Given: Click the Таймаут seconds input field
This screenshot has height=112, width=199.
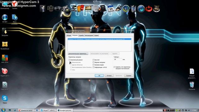Looking at the screenshot, I should tap(118, 59).
